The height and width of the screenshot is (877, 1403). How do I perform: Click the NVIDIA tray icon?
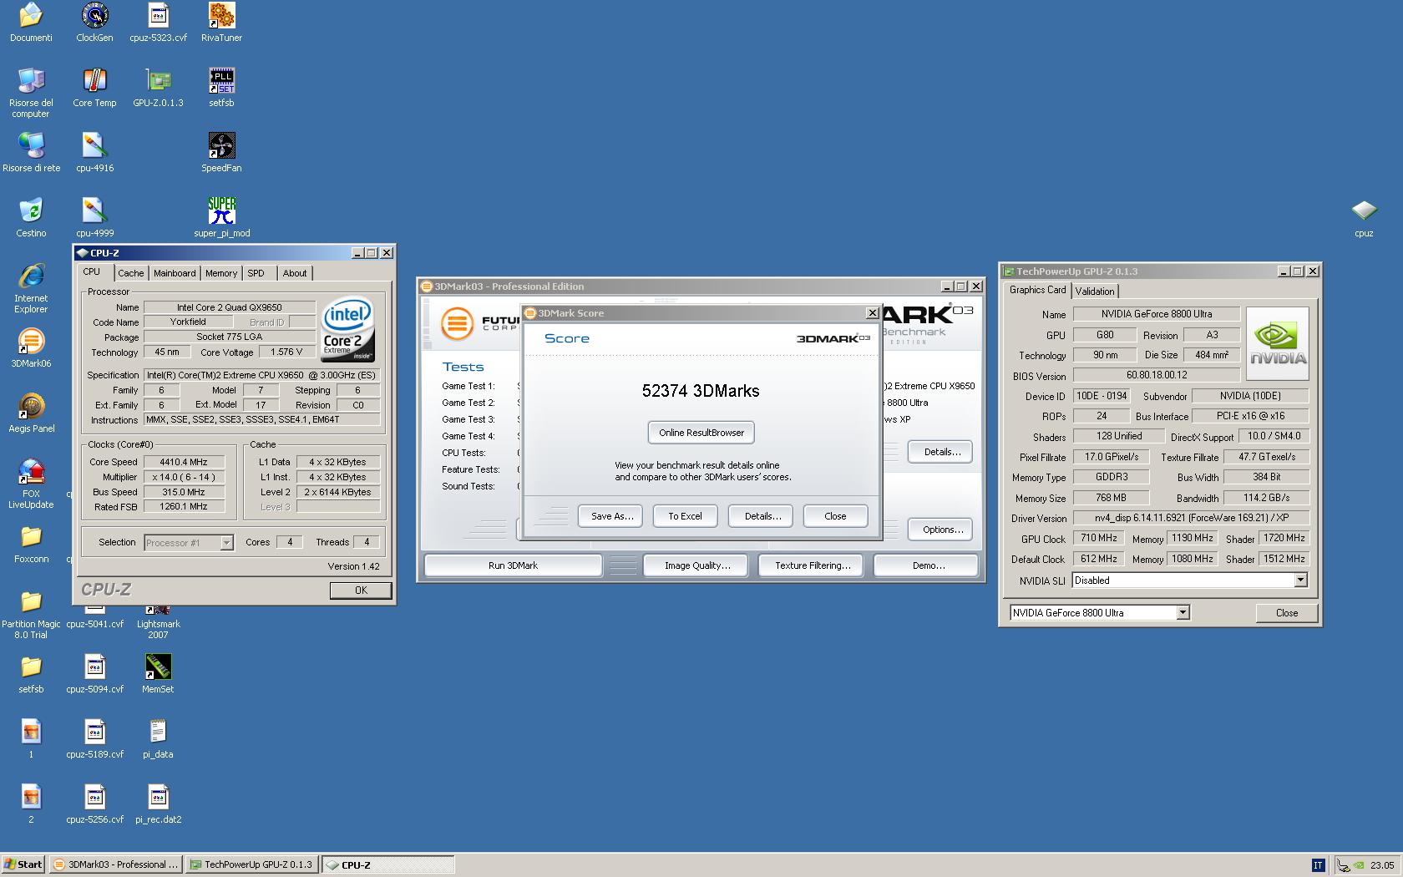tap(1359, 865)
